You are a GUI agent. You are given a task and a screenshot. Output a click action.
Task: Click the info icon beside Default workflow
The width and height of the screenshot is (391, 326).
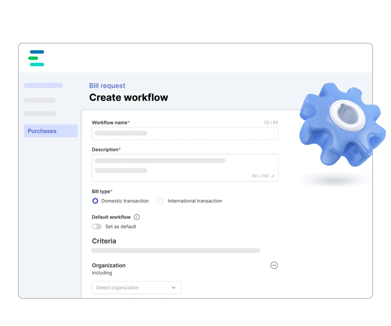coord(137,217)
